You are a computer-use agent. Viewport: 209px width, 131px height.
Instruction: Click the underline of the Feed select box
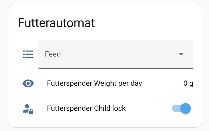(x=116, y=68)
